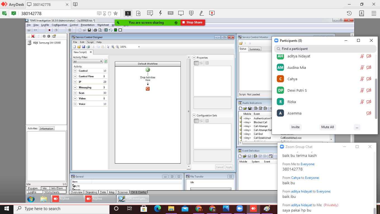Toggle the muted microphone for Cahya
This screenshot has width=380, height=214.
pos(362,79)
